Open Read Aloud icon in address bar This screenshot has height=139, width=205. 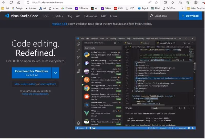pos(150,2)
